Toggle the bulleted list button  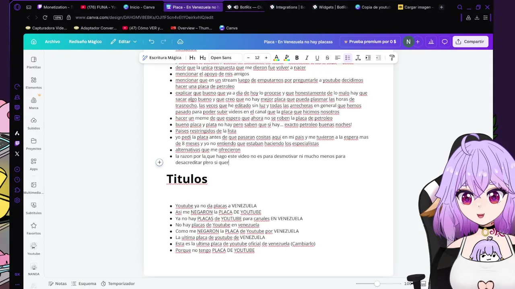(348, 58)
